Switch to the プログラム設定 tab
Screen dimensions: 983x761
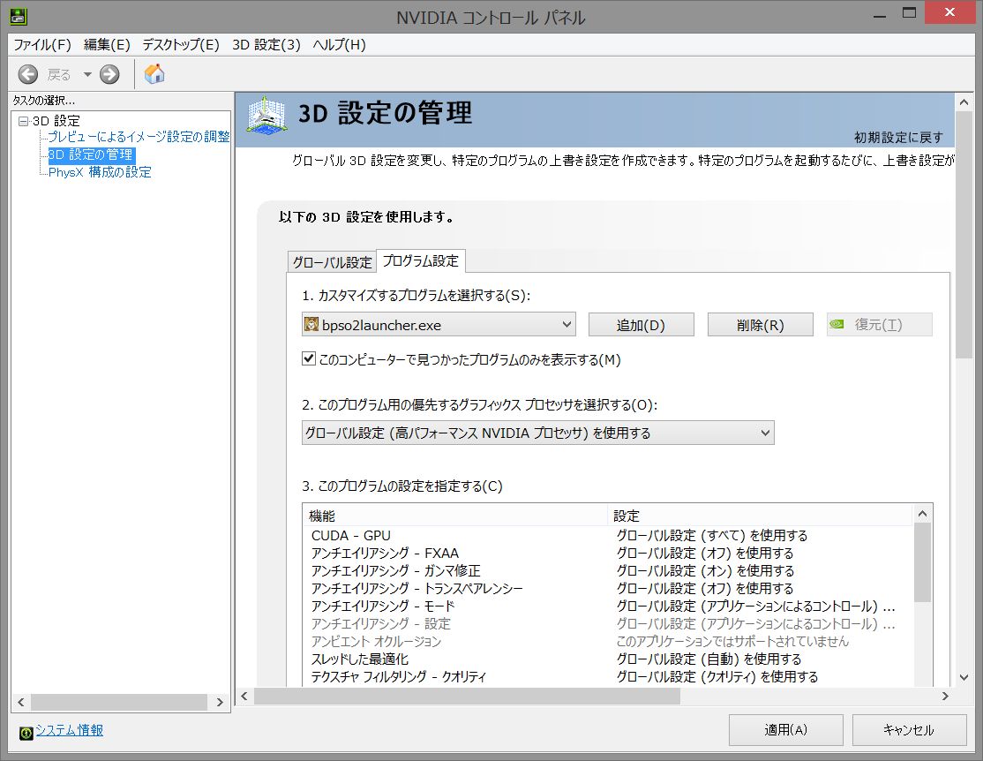(421, 261)
